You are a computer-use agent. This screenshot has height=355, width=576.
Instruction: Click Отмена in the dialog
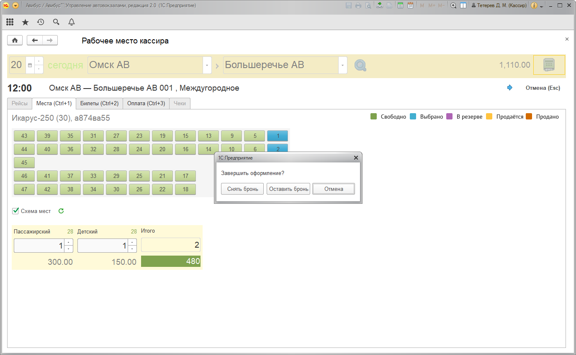click(x=334, y=189)
